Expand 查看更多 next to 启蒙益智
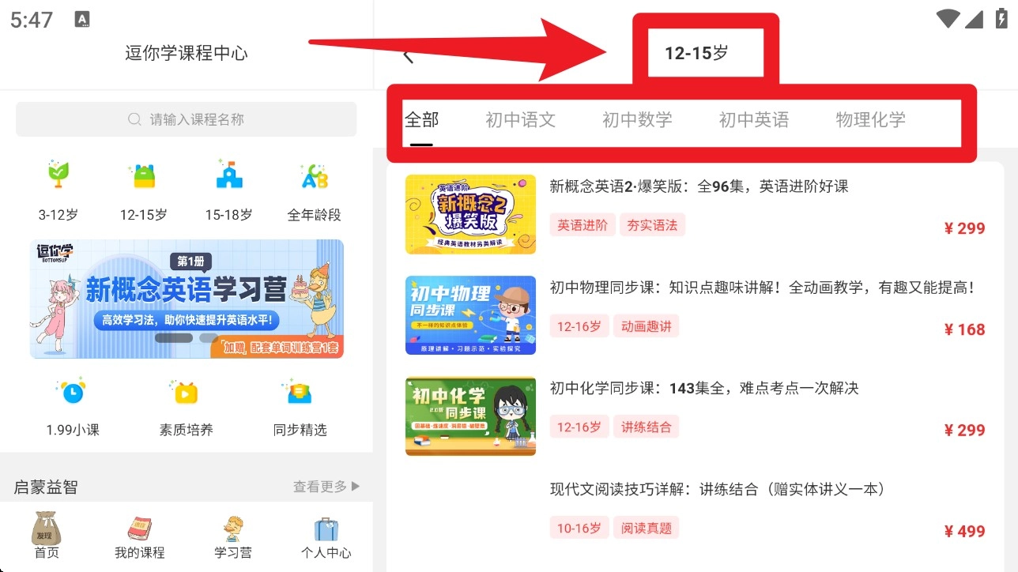1018x572 pixels. click(326, 487)
